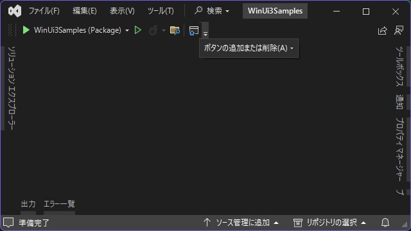411x231 pixels.
Task: Open ボタンの追加または削除(A) menu
Action: (249, 48)
